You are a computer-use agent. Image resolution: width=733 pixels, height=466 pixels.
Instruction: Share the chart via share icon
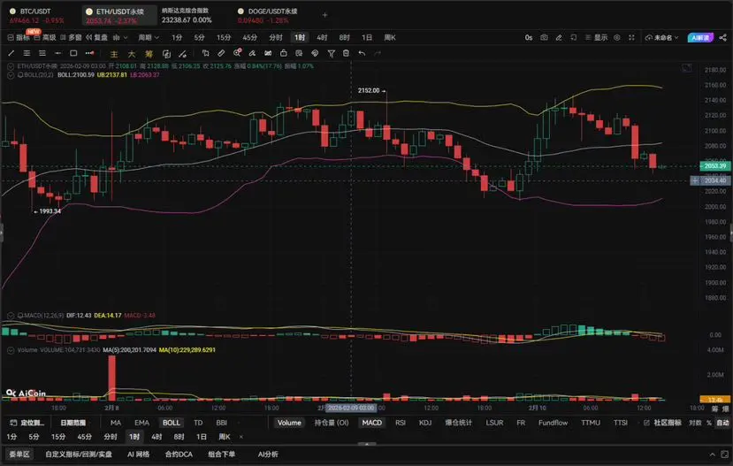click(x=722, y=37)
